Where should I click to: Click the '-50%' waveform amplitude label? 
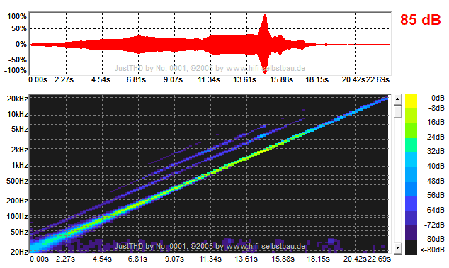click(18, 60)
